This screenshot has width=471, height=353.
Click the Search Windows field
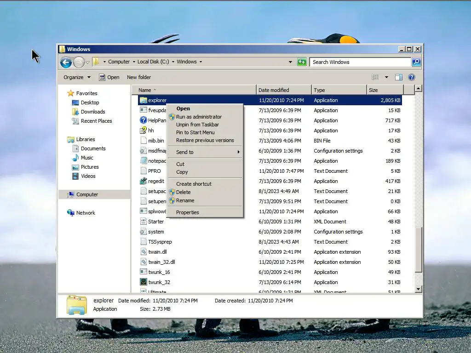coord(361,62)
